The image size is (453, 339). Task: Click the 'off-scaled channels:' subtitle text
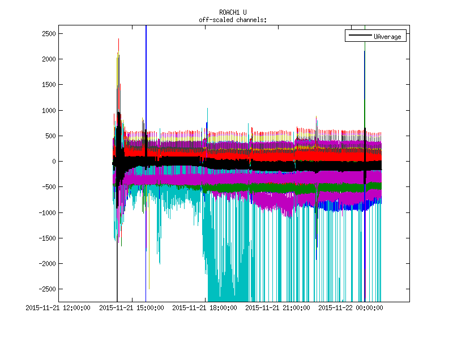click(233, 20)
